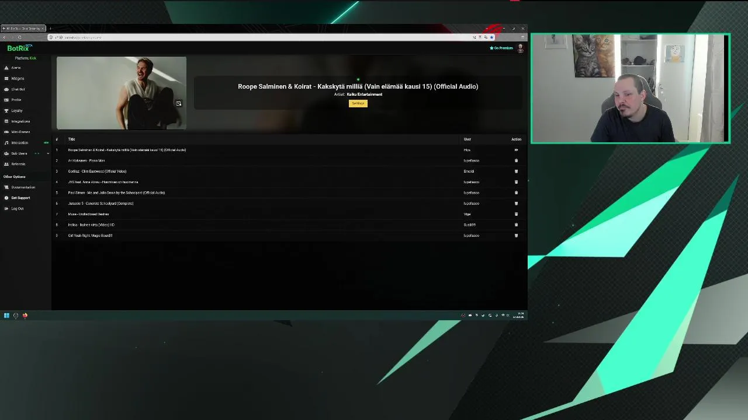Skip the currently playing Roope Salminen song
This screenshot has width=748, height=420.
(x=516, y=150)
